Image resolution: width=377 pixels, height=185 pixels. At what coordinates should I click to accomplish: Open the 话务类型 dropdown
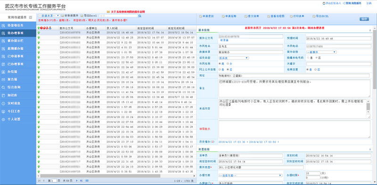(x=233, y=58)
